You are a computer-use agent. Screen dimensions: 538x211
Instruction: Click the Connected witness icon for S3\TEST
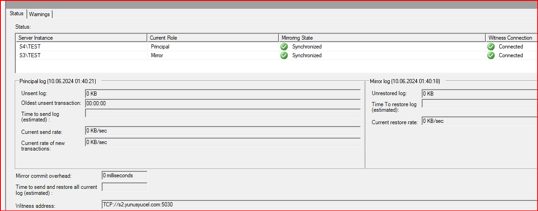point(490,55)
